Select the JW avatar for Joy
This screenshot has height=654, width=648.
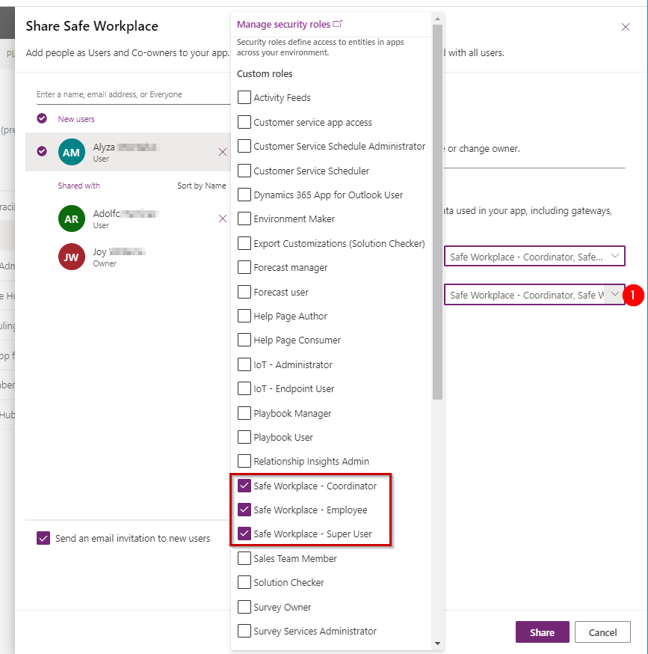pos(71,257)
